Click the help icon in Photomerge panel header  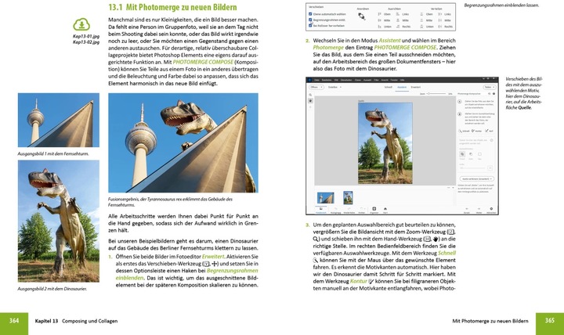(493, 94)
